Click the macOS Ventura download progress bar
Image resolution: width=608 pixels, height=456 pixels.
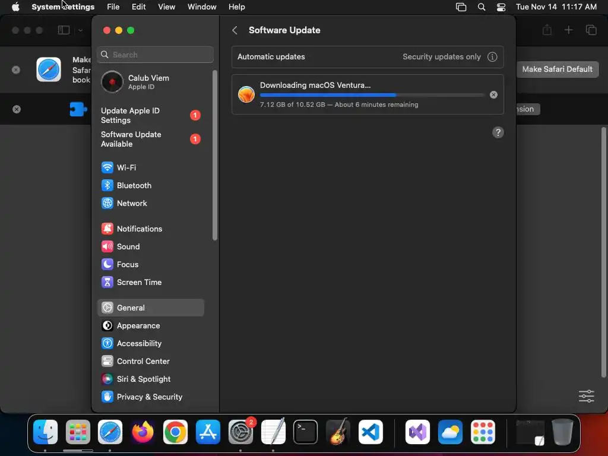coord(372,95)
